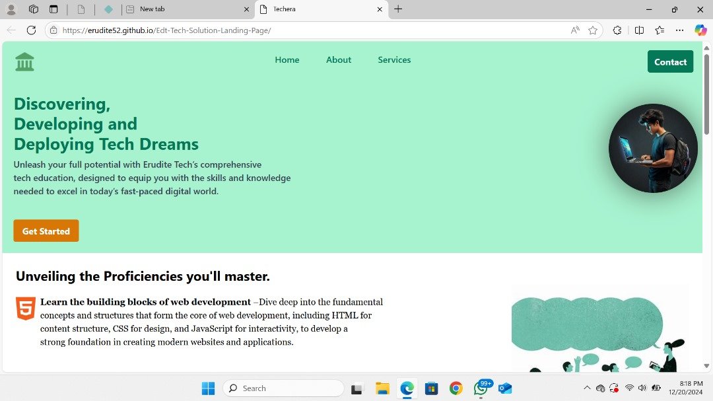This screenshot has width=713, height=401.
Task: Click the HTML5 logo beside the skills text
Action: coord(25,309)
